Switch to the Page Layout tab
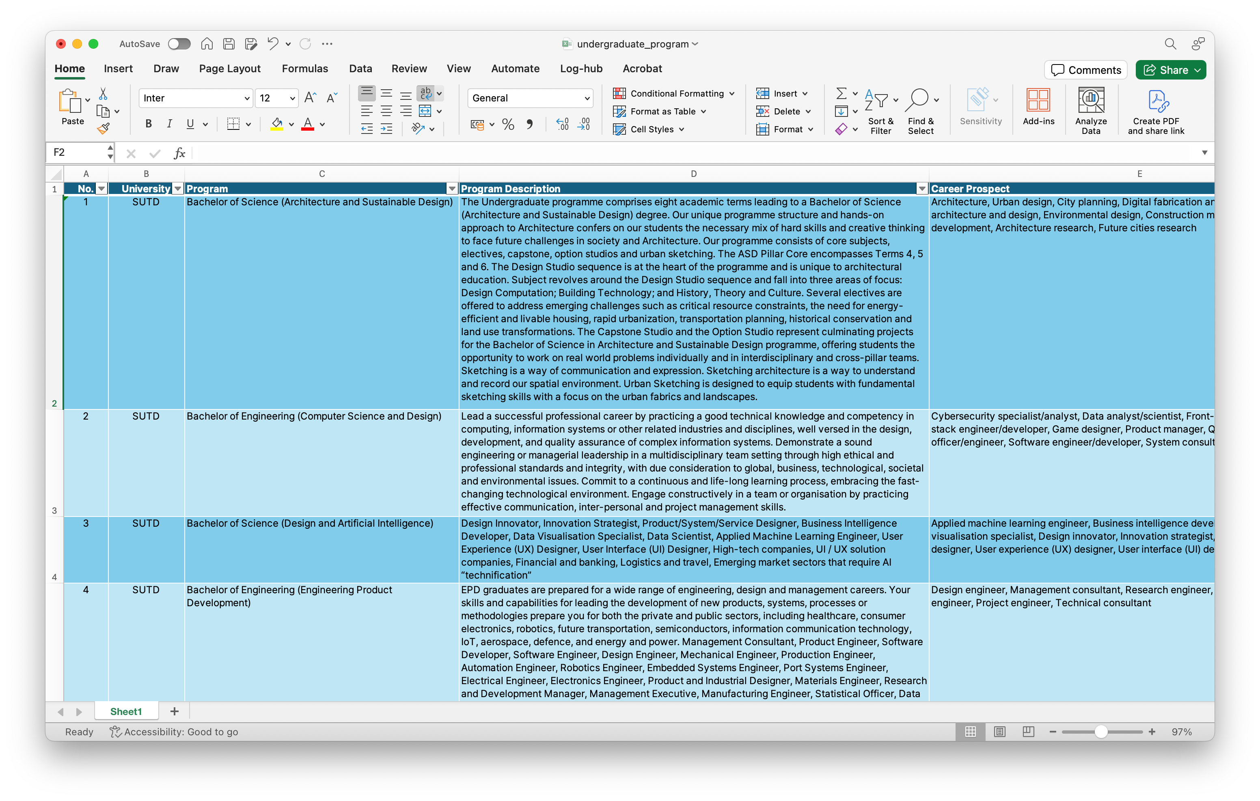This screenshot has width=1260, height=801. [230, 69]
